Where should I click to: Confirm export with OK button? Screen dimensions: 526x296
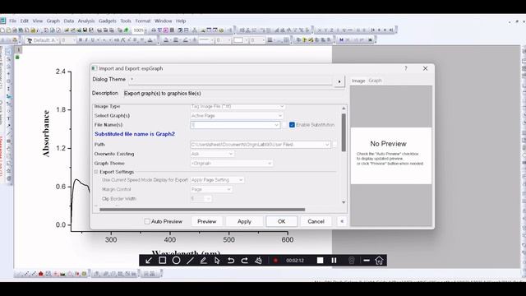pos(281,221)
